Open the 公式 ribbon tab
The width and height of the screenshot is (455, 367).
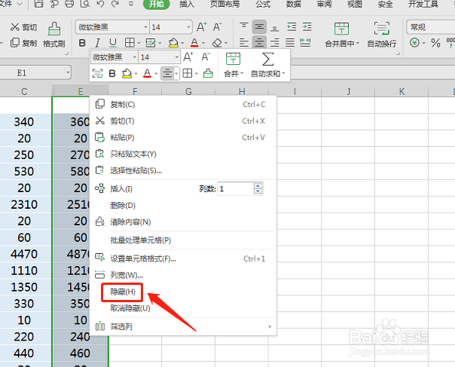(263, 4)
